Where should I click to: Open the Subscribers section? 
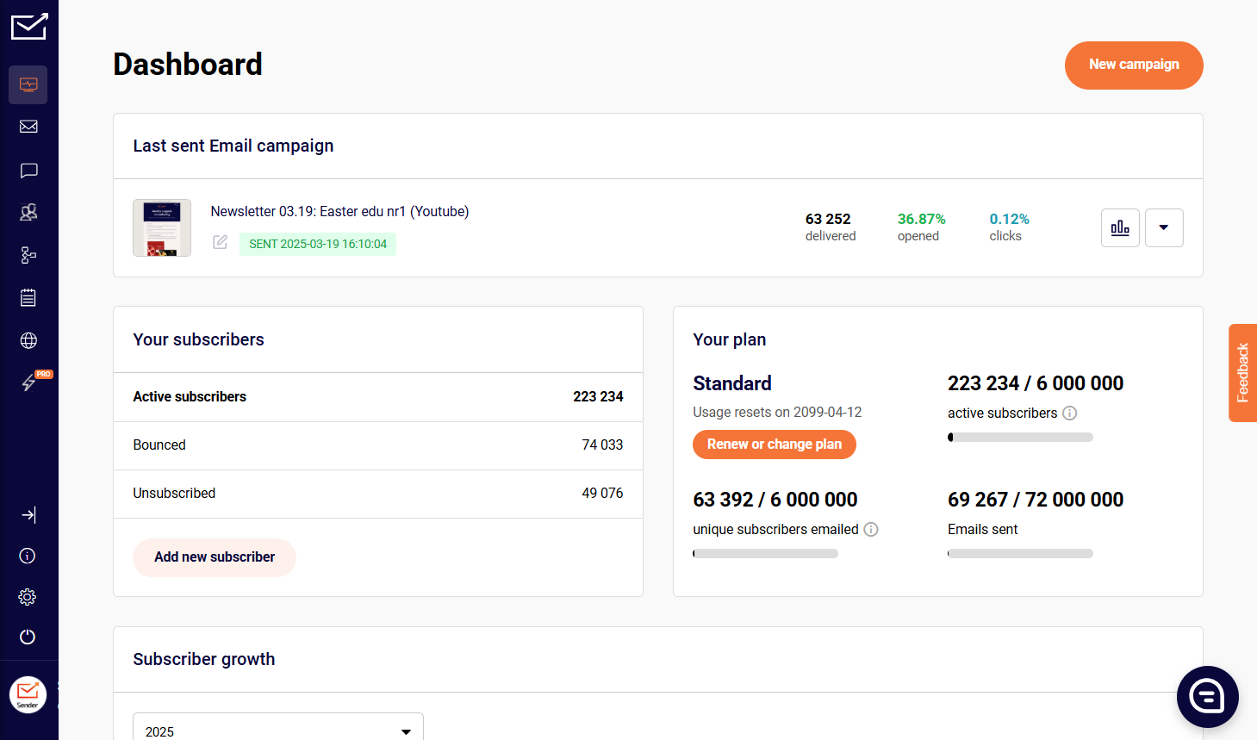point(28,212)
